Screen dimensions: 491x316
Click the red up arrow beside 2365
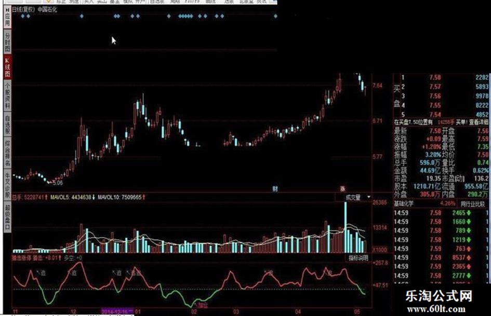pyautogui.click(x=469, y=267)
